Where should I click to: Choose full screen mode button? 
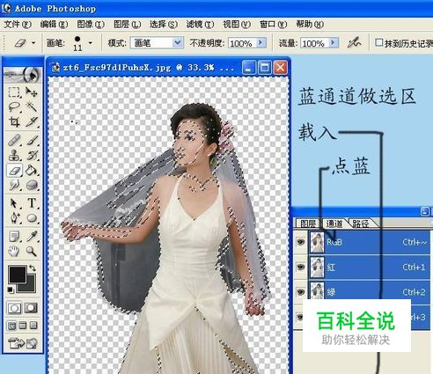point(33,326)
